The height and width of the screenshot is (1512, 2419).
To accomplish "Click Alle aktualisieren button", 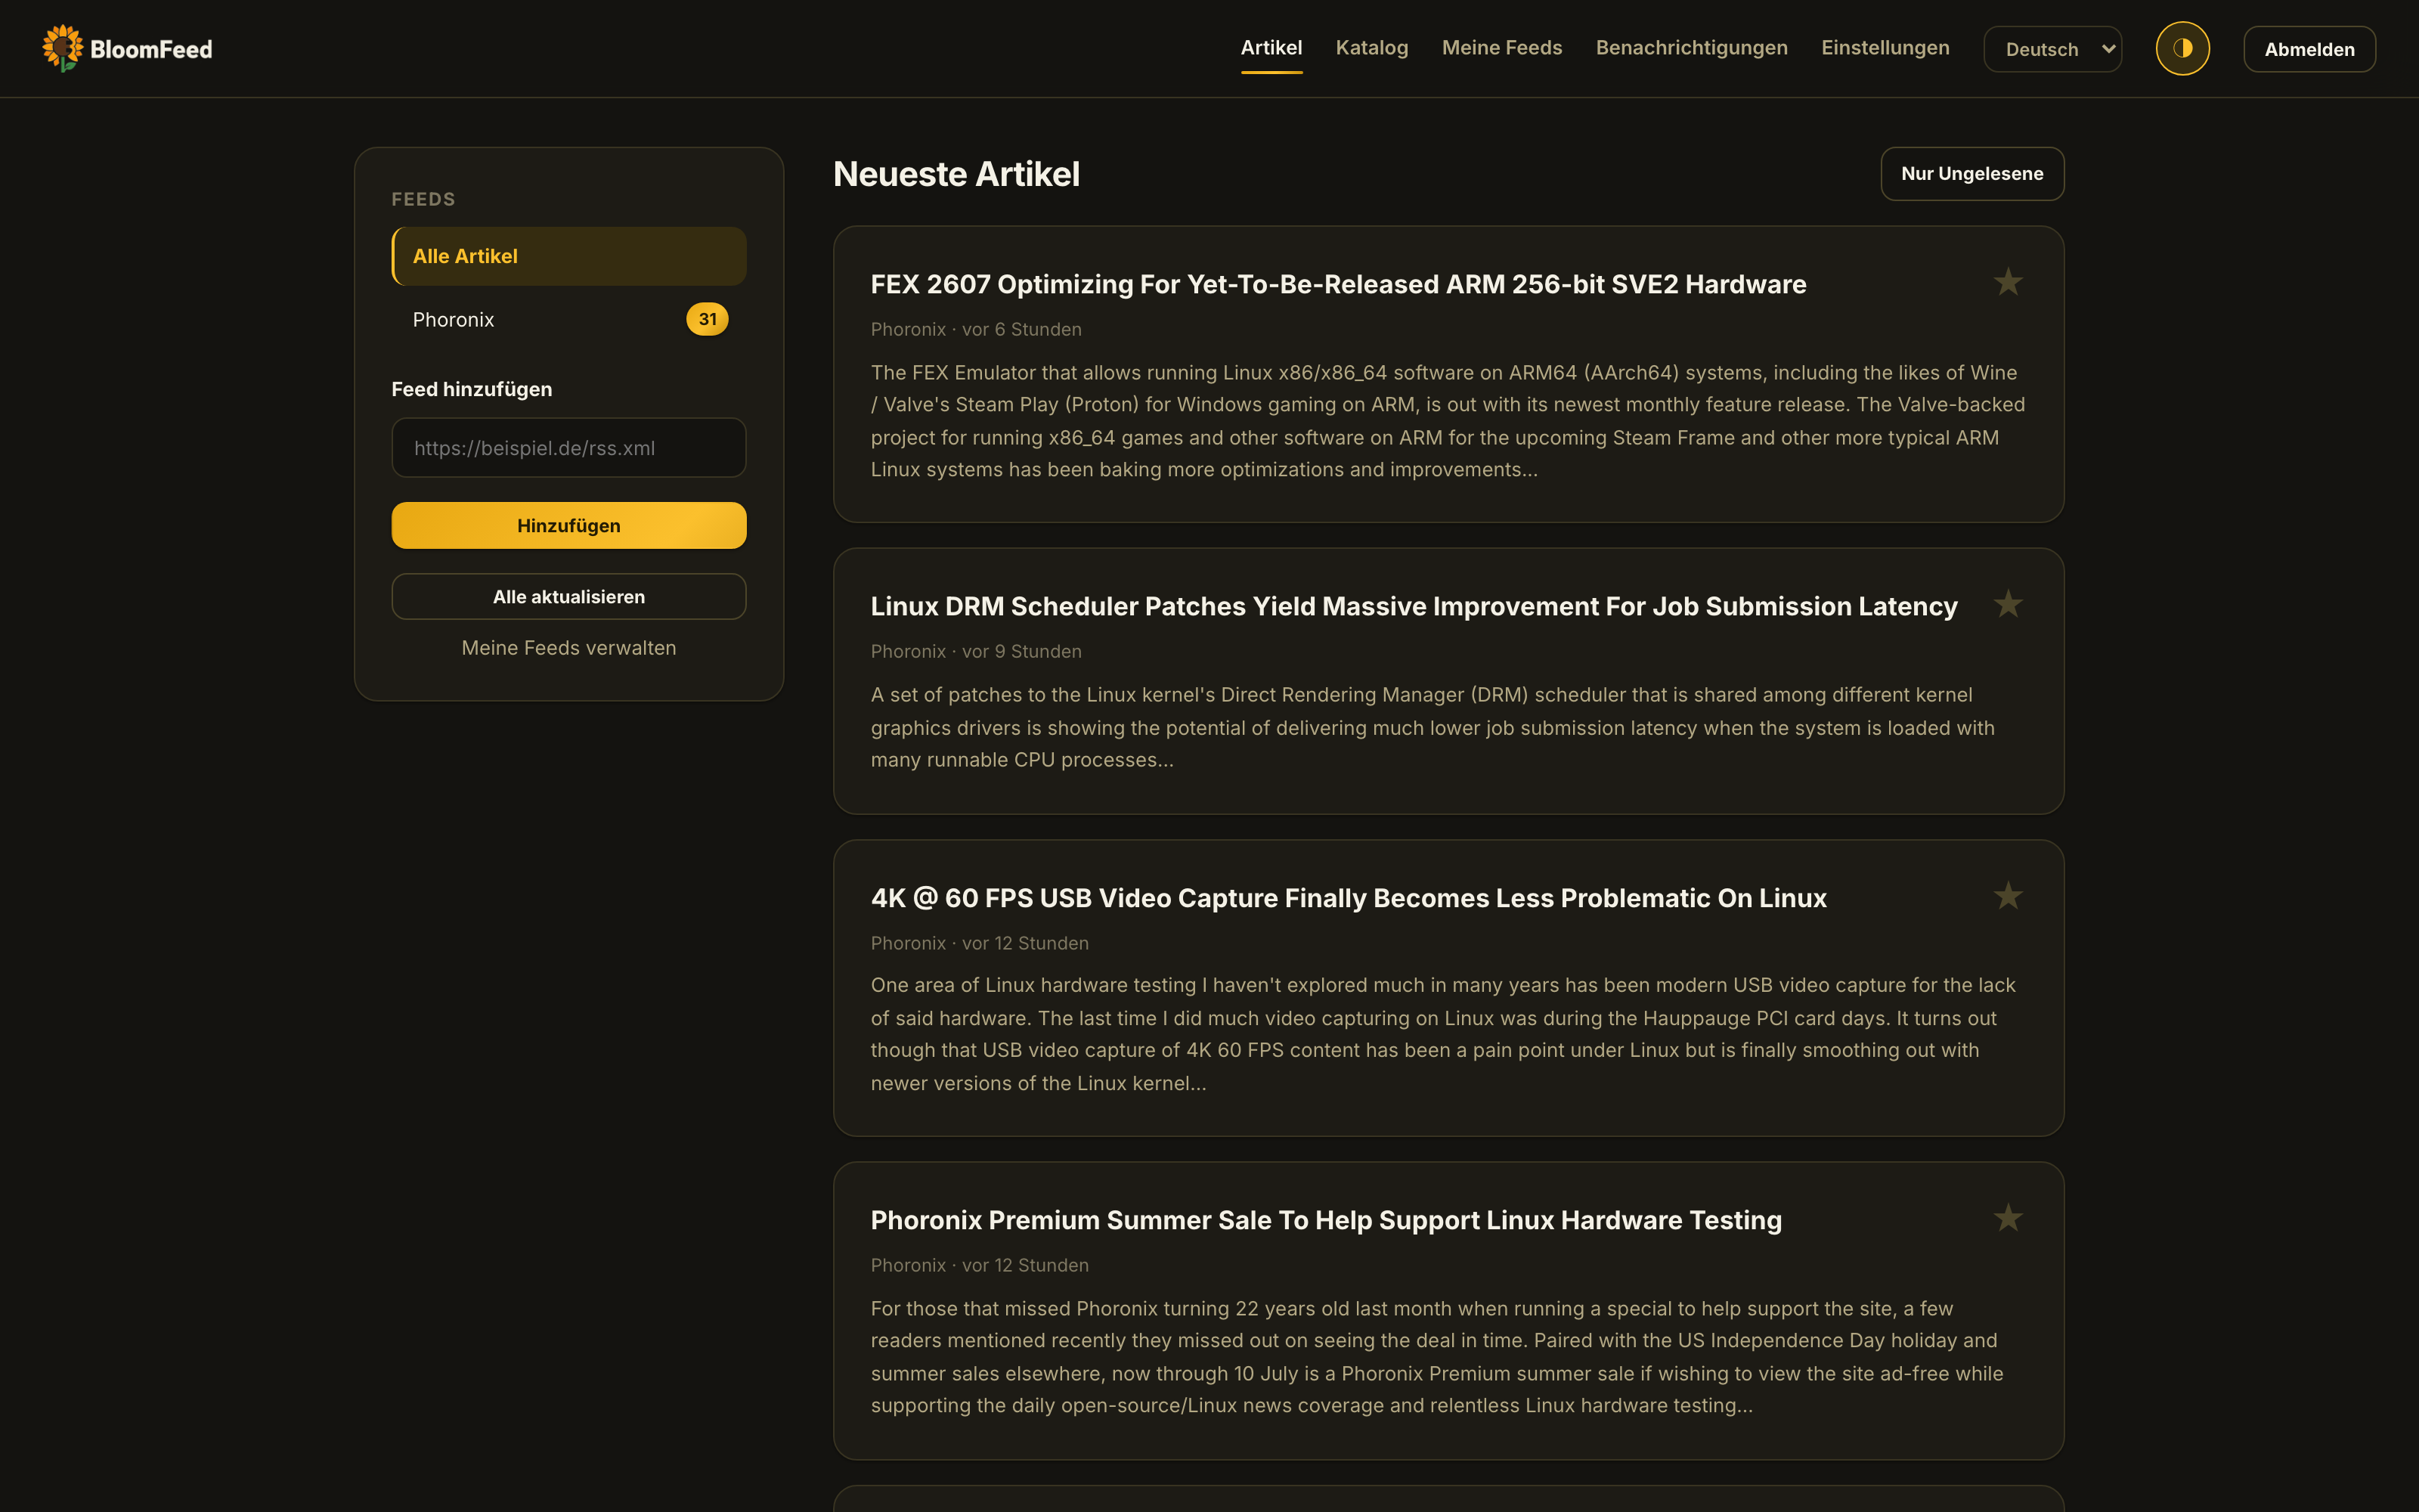I will [568, 597].
